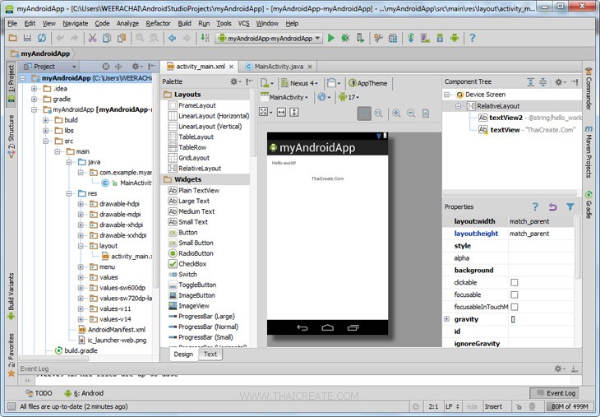Click the Debug bug icon

(345, 38)
